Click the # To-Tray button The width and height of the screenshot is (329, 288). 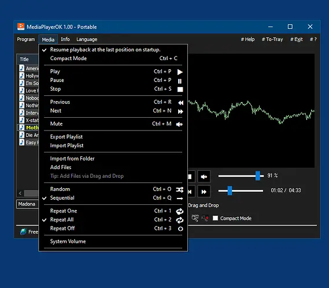(272, 39)
